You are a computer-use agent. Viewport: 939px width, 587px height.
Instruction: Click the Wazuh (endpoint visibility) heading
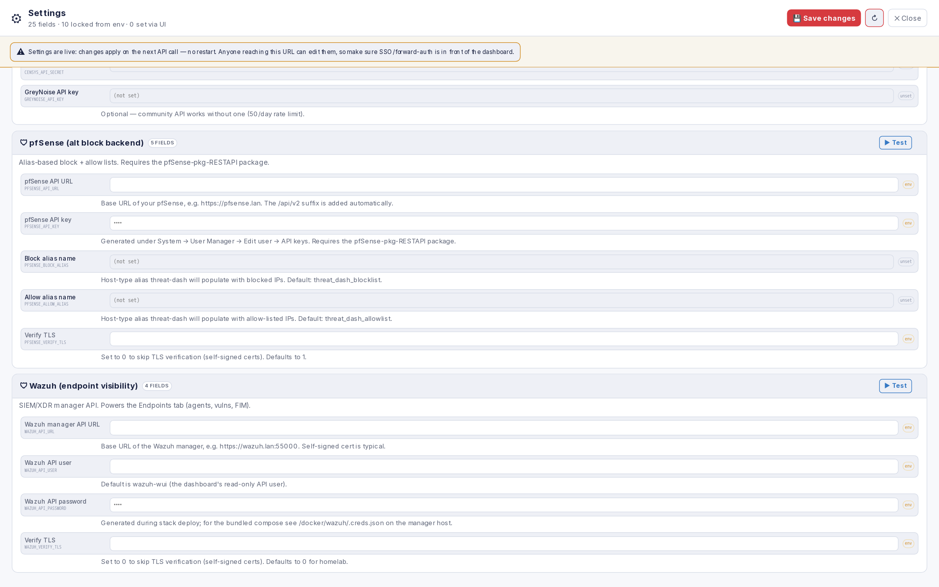(84, 386)
